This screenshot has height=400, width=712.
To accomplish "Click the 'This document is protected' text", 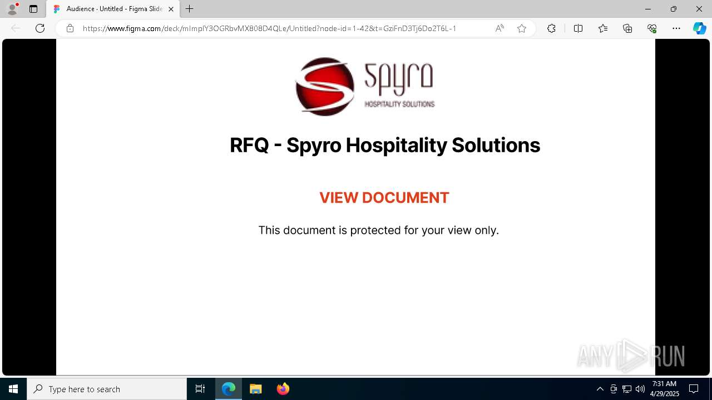I will 378,230.
